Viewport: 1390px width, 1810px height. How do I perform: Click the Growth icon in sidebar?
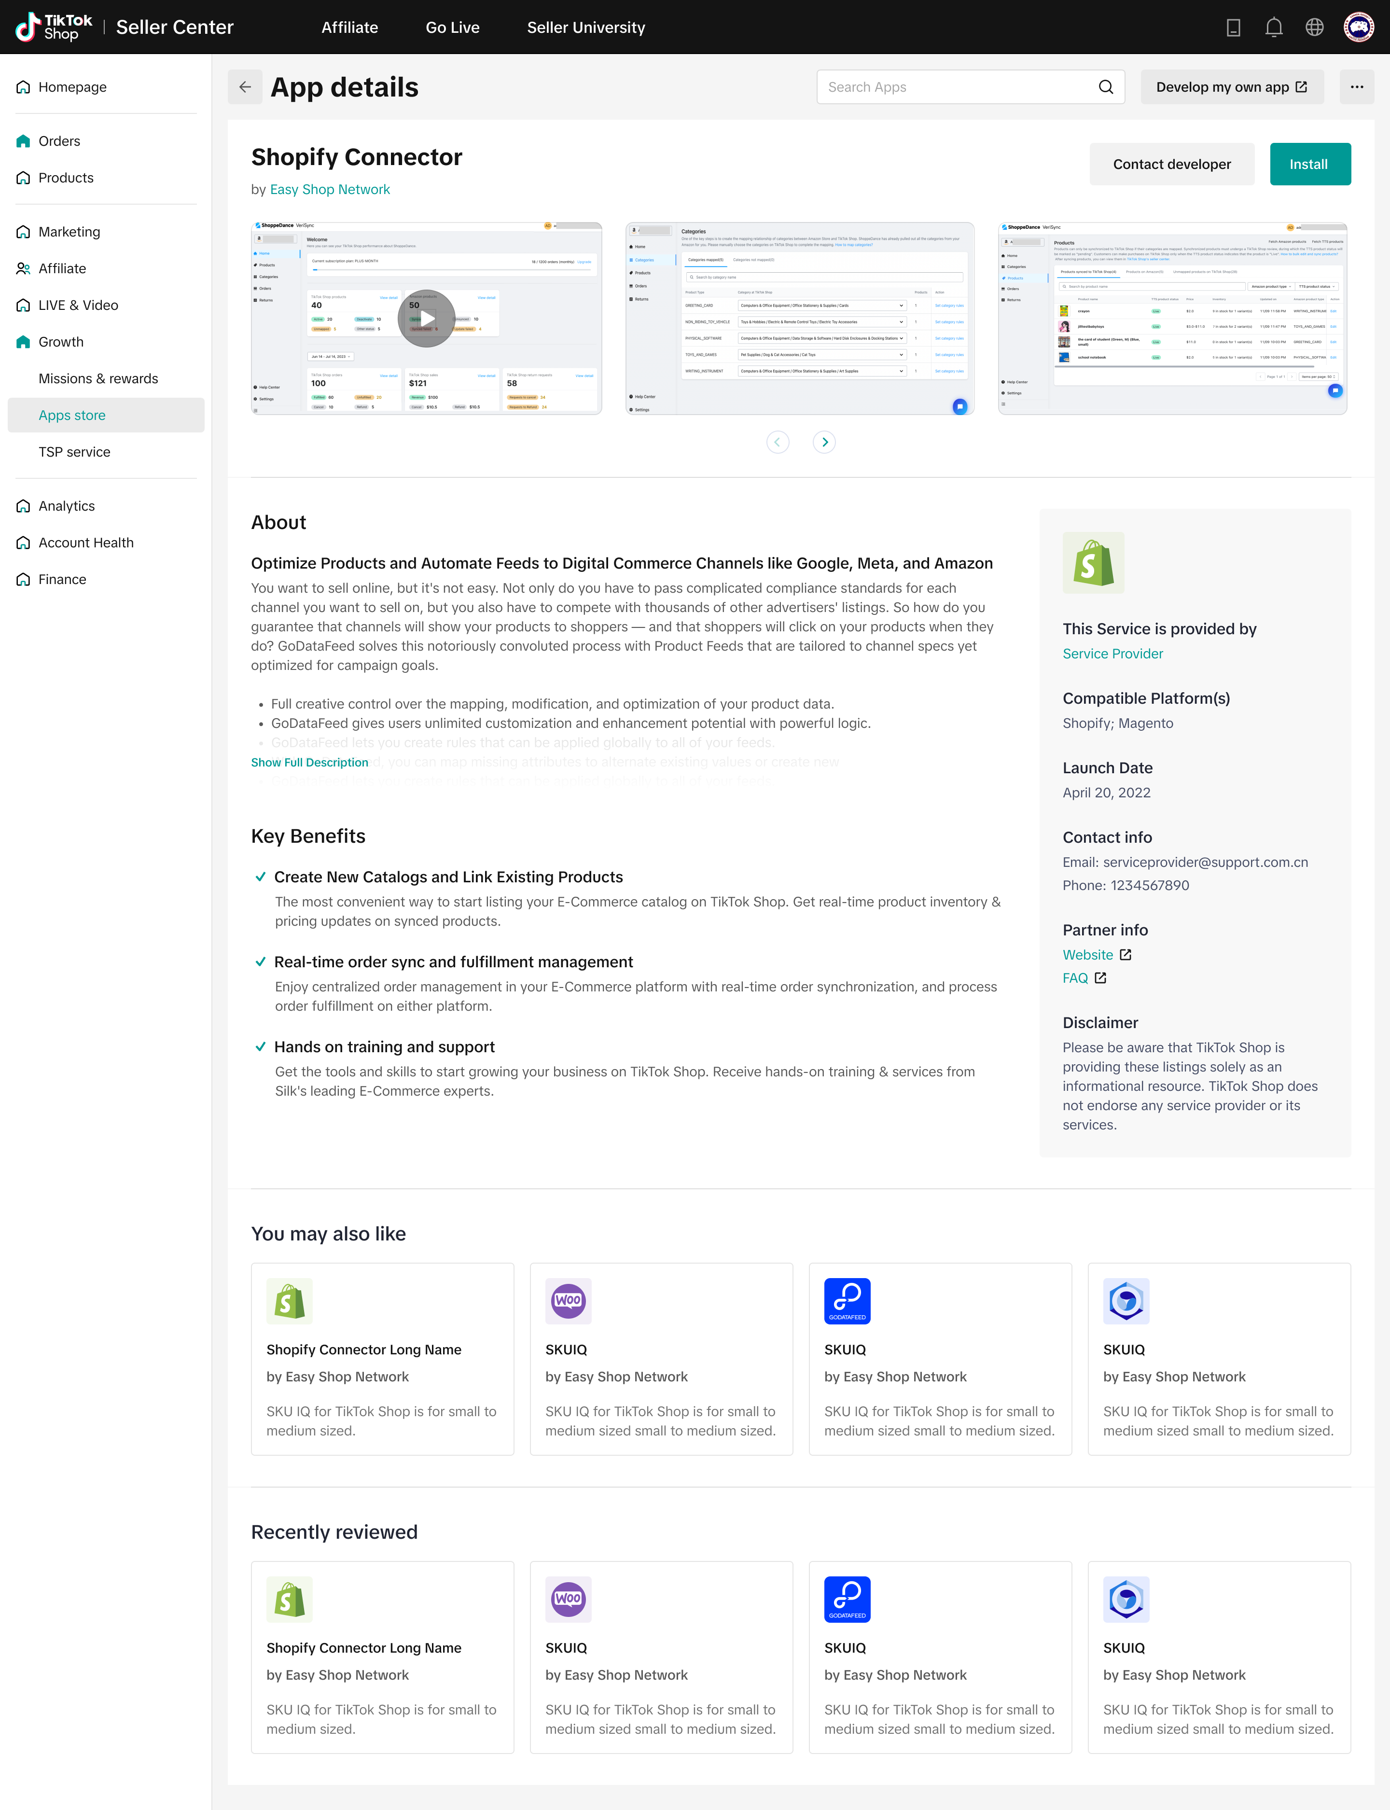(x=23, y=342)
